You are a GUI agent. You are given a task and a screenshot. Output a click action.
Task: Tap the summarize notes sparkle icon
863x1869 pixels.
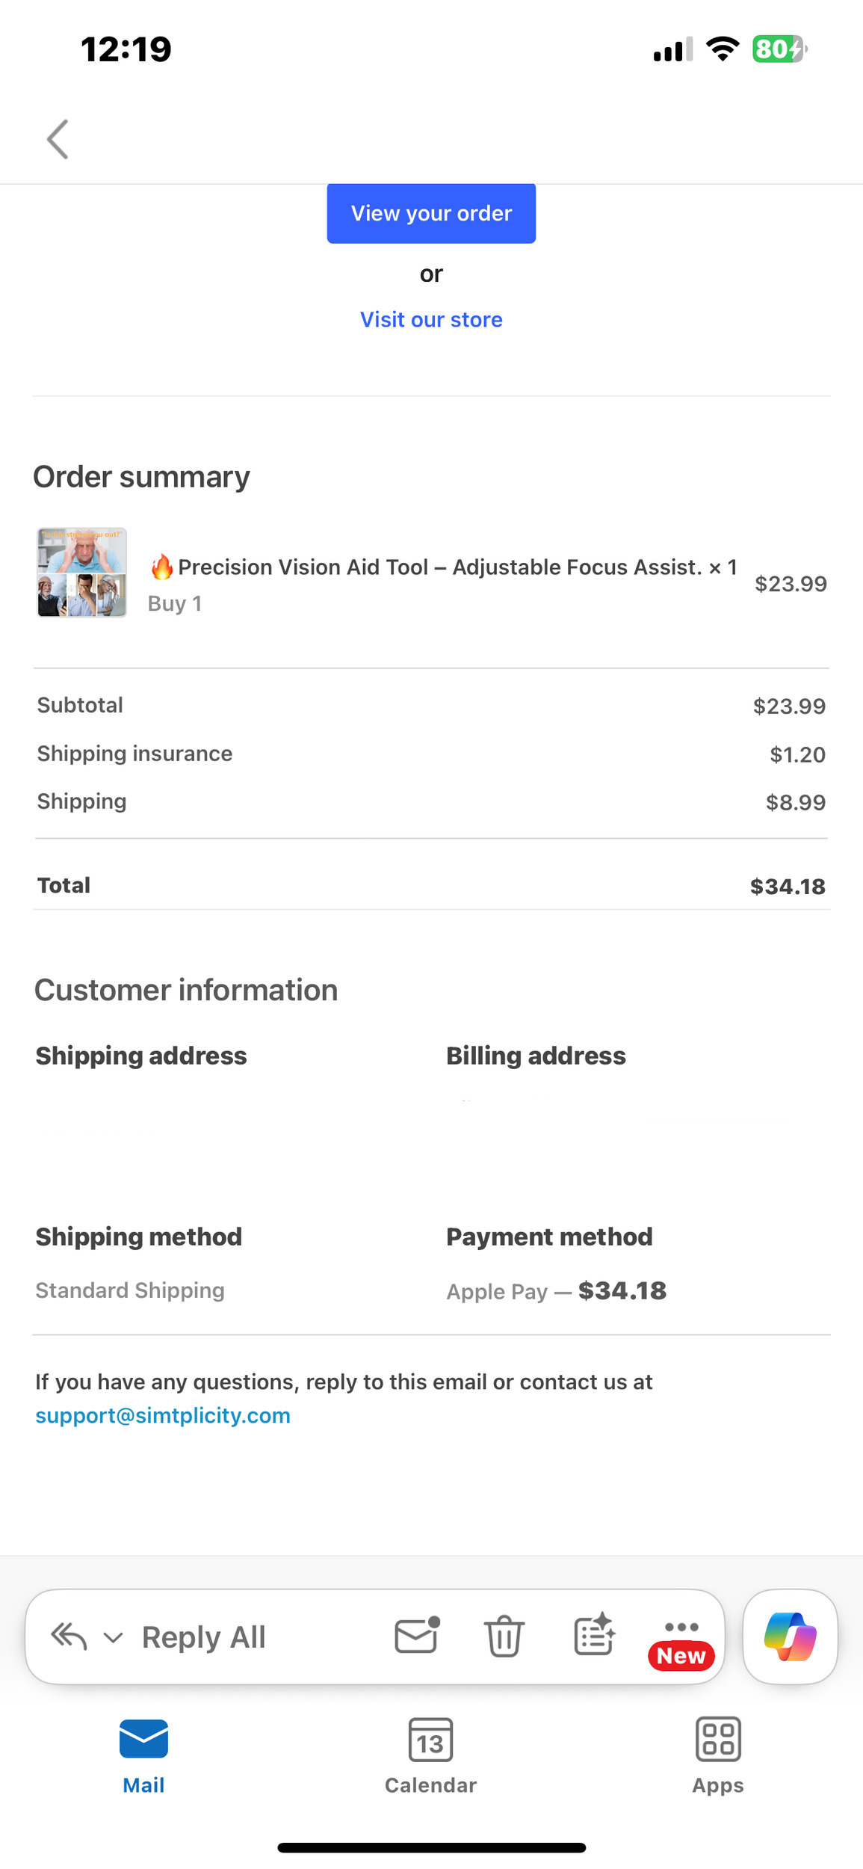click(x=594, y=1635)
